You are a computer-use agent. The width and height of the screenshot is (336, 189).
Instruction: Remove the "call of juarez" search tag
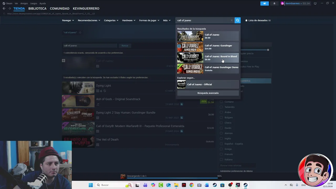(x=80, y=33)
